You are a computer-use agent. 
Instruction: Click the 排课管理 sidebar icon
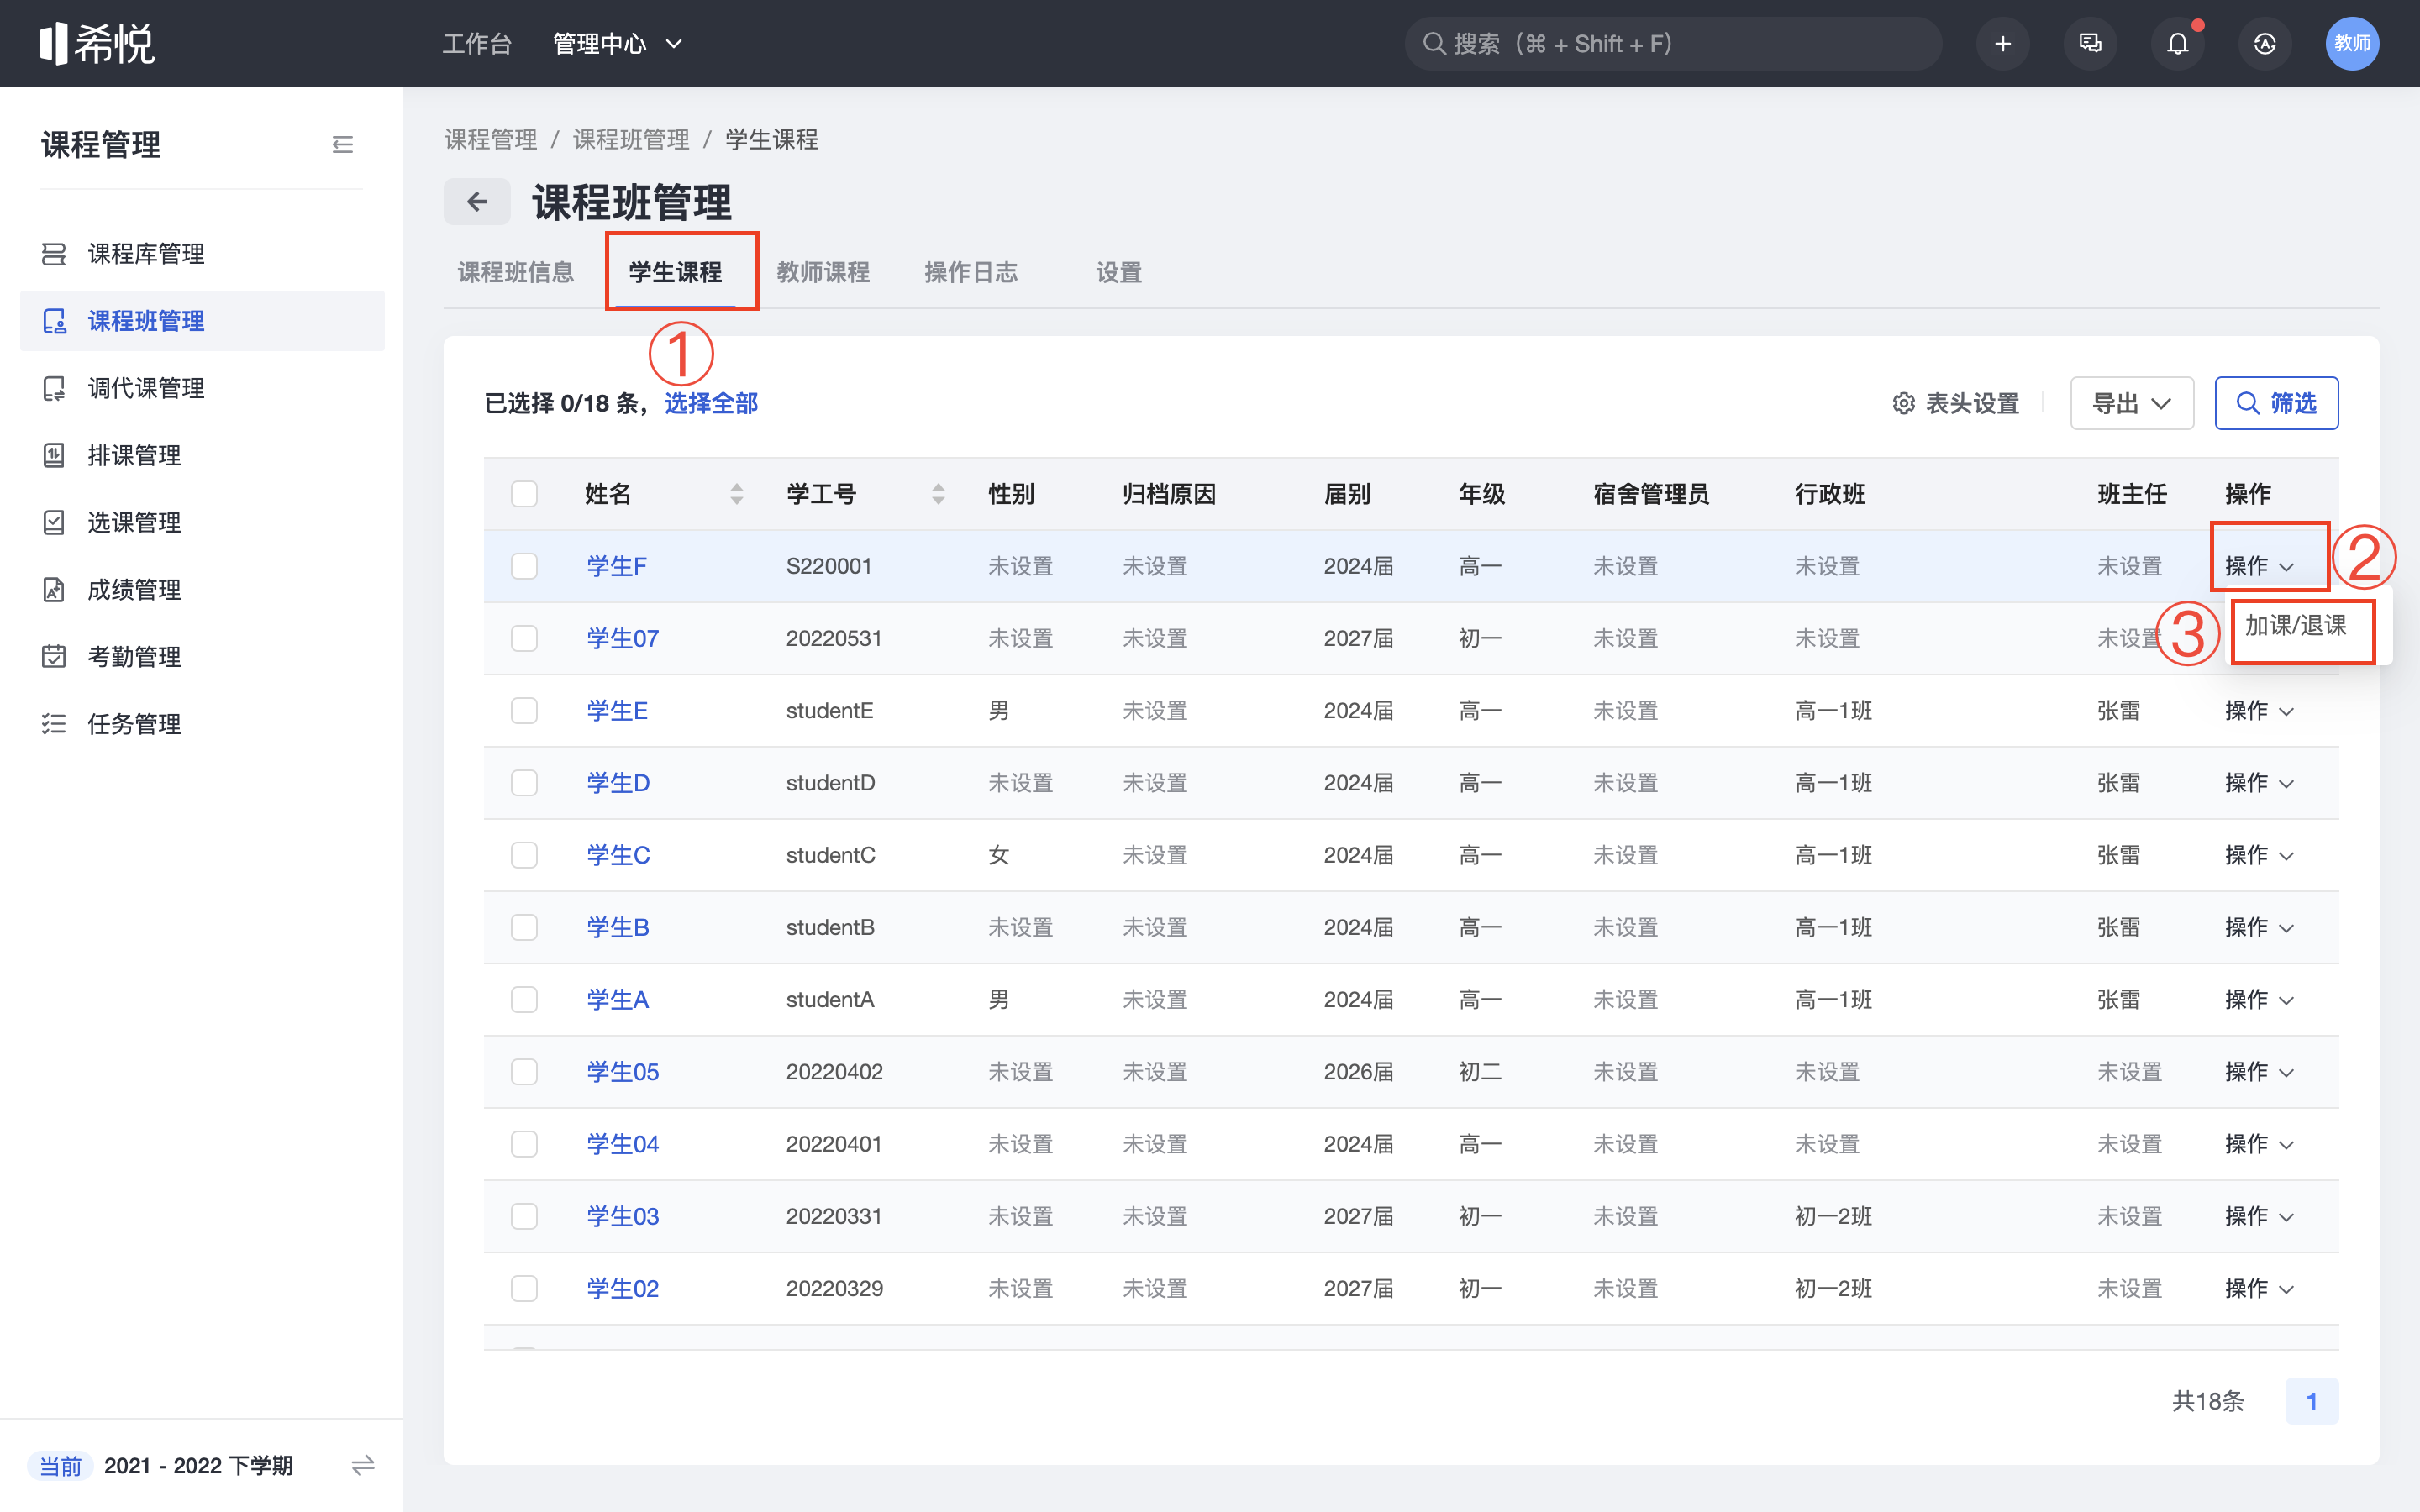coord(54,455)
